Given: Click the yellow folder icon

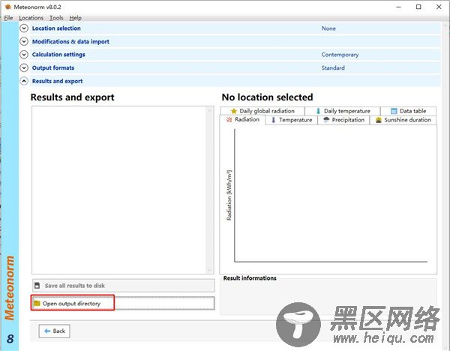Looking at the screenshot, I should [x=37, y=303].
